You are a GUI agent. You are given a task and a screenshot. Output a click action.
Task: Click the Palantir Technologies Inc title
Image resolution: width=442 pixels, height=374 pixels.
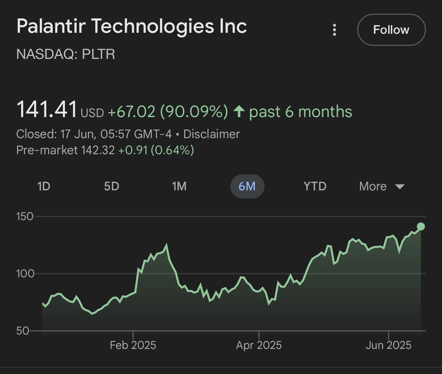tap(132, 27)
